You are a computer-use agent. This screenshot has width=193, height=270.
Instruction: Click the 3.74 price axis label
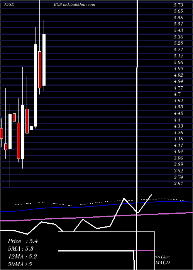[178, 177]
